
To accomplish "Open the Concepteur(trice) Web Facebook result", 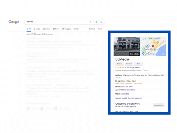I will click(58, 71).
